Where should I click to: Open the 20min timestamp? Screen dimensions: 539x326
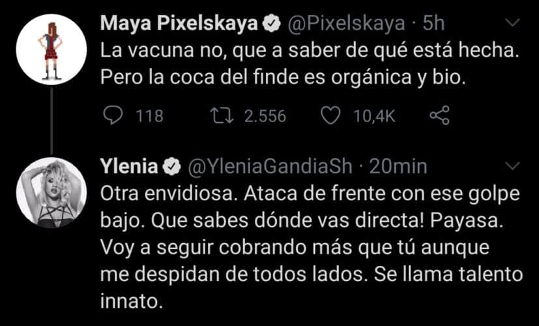(398, 167)
